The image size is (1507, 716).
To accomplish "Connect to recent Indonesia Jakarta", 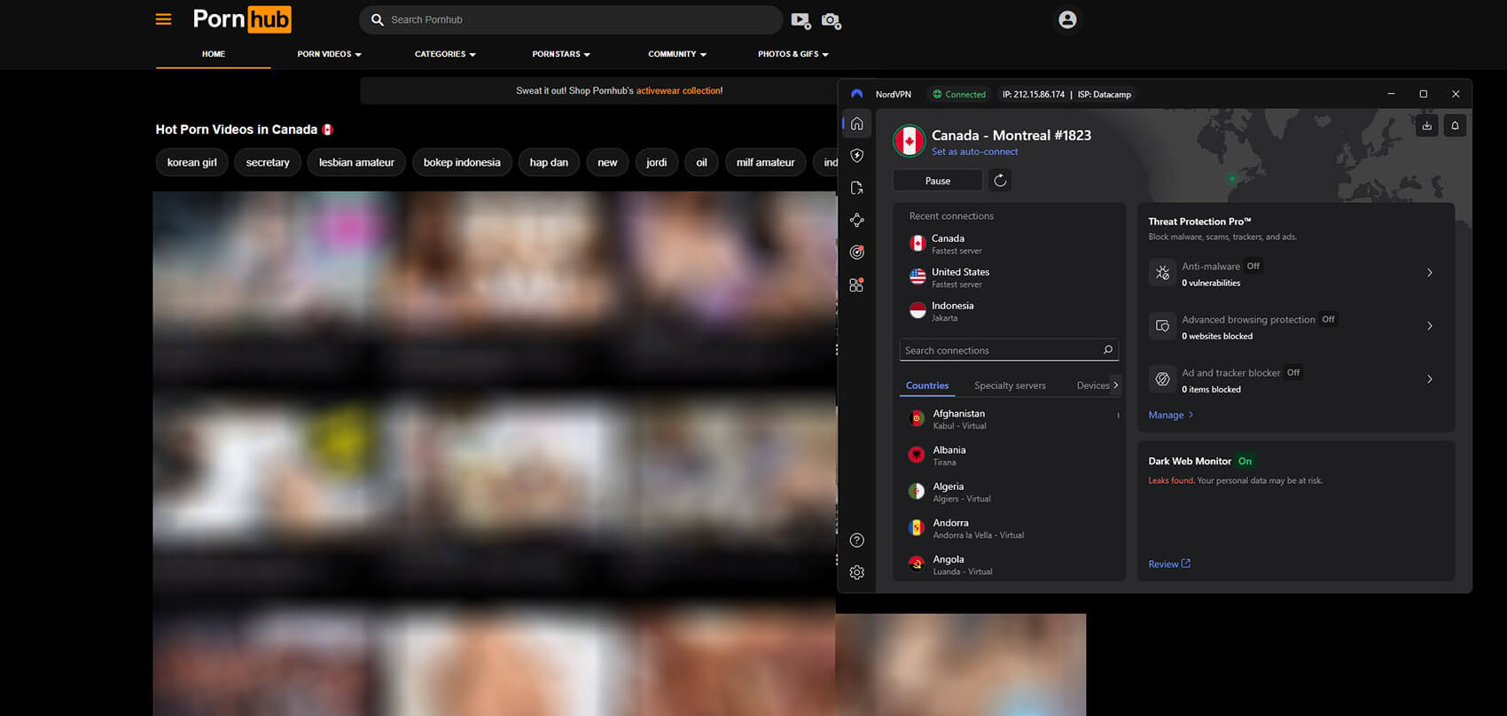I will (1007, 311).
